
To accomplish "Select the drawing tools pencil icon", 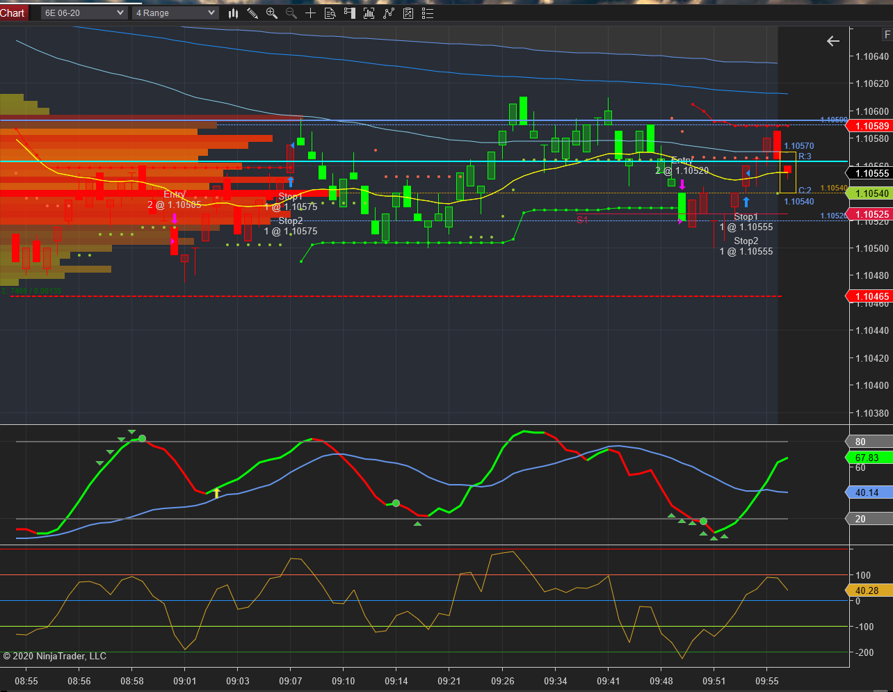I will [x=252, y=13].
